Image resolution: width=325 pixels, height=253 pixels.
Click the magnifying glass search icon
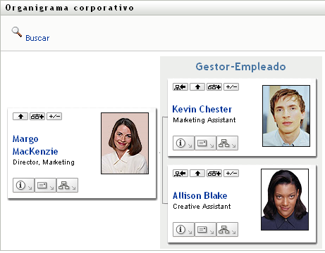click(17, 32)
